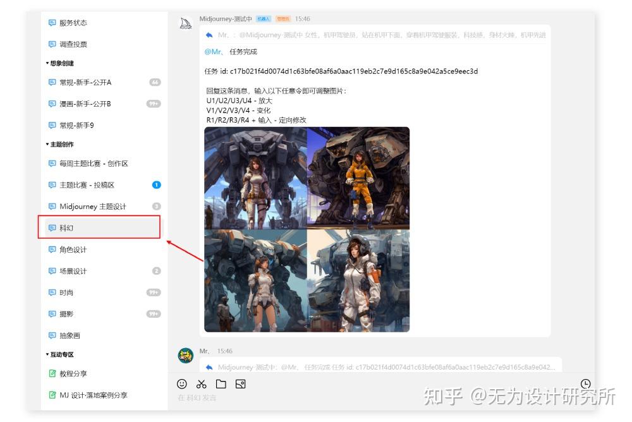Open the 时尚 channel

[104, 292]
